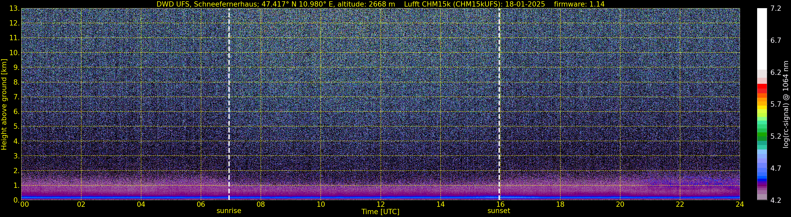The image size is (791, 217).
Task: Click the sunset dashed vertical line
Action: (499, 104)
